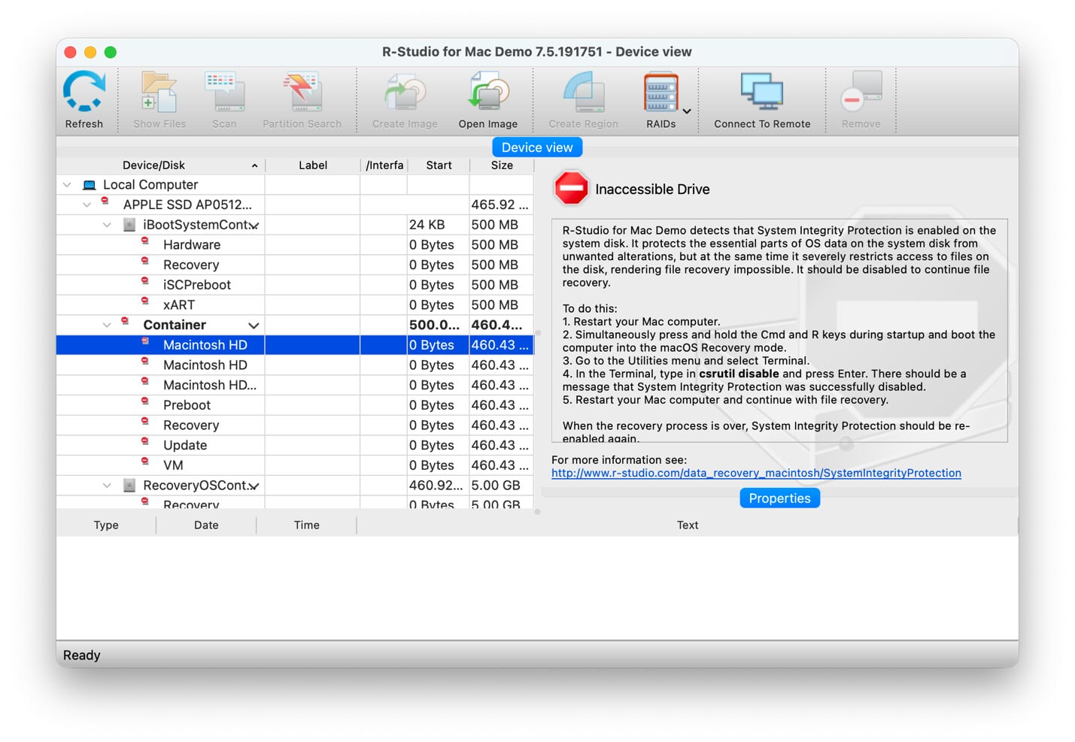Screen dimensions: 1075x742
Task: Click the Open Image toolbar icon
Action: 488,92
